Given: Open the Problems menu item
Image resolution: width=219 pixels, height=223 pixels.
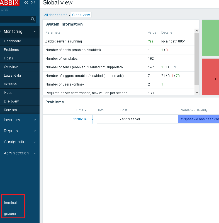Looking at the screenshot, I should pos(20,50).
